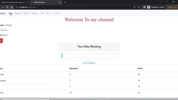178x100 pixels.
Task: View site information icon beside localhost
Action: [x=17, y=7]
